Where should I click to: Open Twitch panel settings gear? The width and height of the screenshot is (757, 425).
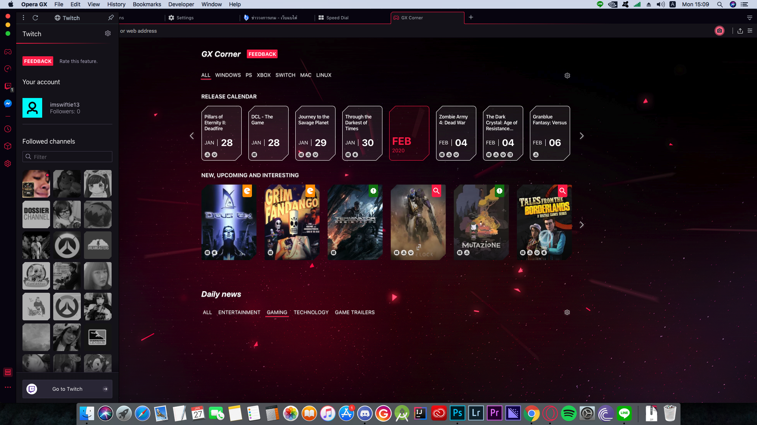(x=108, y=34)
